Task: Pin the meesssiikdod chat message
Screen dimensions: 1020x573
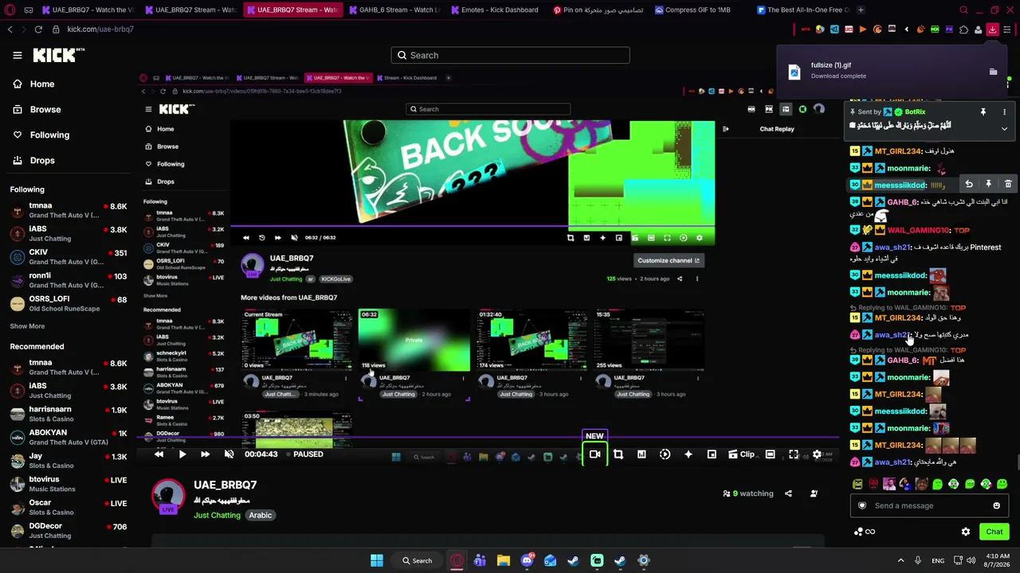Action: [988, 184]
